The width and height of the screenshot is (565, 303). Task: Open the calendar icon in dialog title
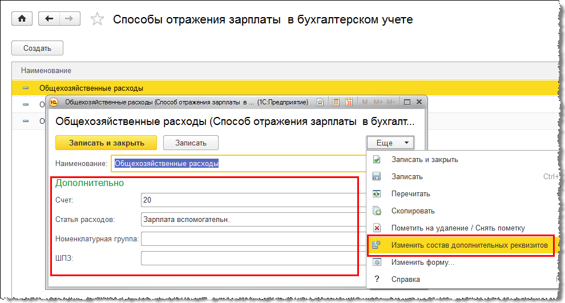[349, 102]
